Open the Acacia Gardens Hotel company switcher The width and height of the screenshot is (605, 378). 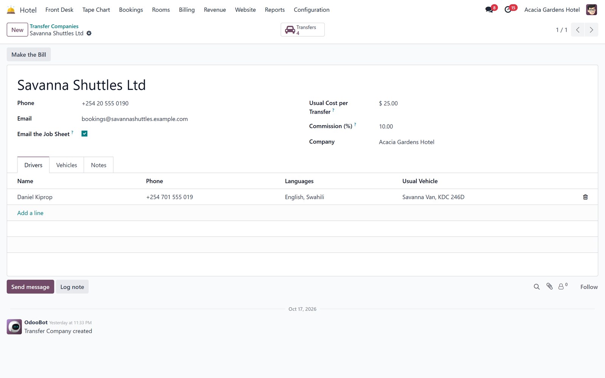point(552,10)
